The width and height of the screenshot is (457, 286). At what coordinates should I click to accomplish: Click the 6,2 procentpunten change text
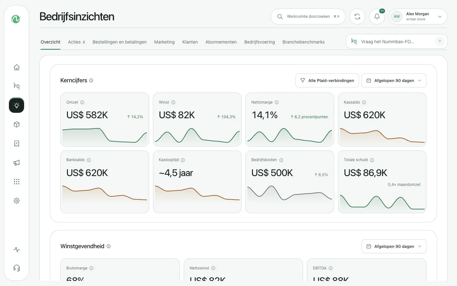click(309, 117)
